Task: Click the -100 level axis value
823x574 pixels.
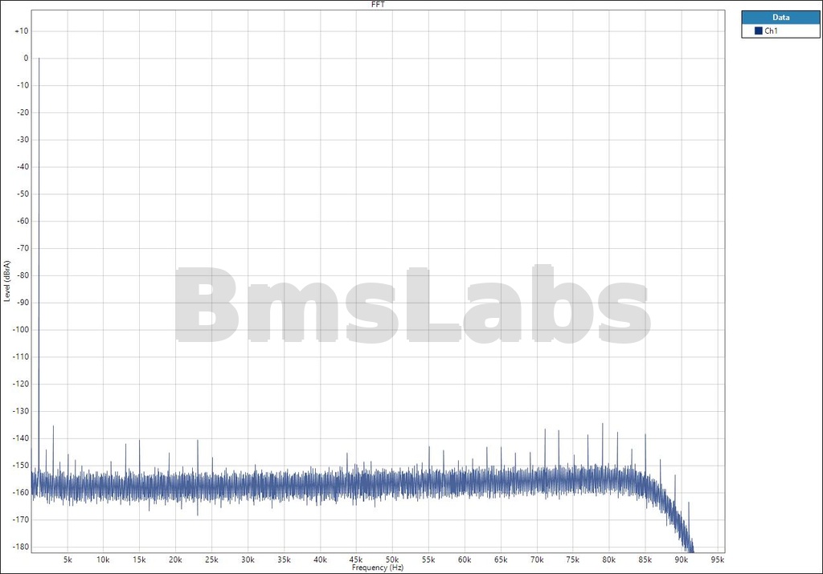Action: pyautogui.click(x=20, y=330)
